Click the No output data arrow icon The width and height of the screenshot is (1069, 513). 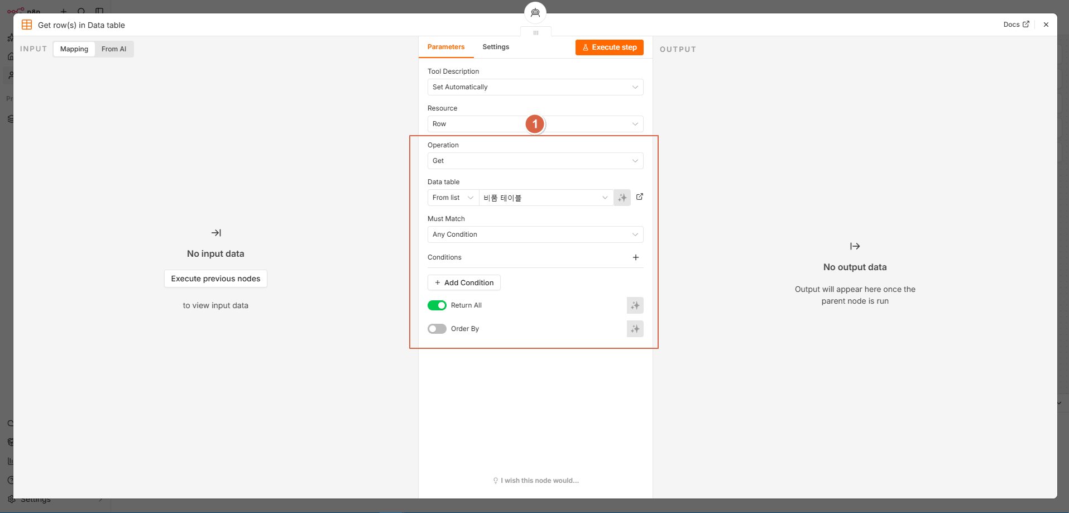click(855, 246)
